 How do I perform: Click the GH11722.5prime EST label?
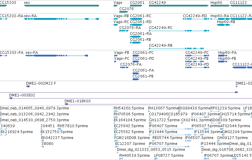(164, 120)
